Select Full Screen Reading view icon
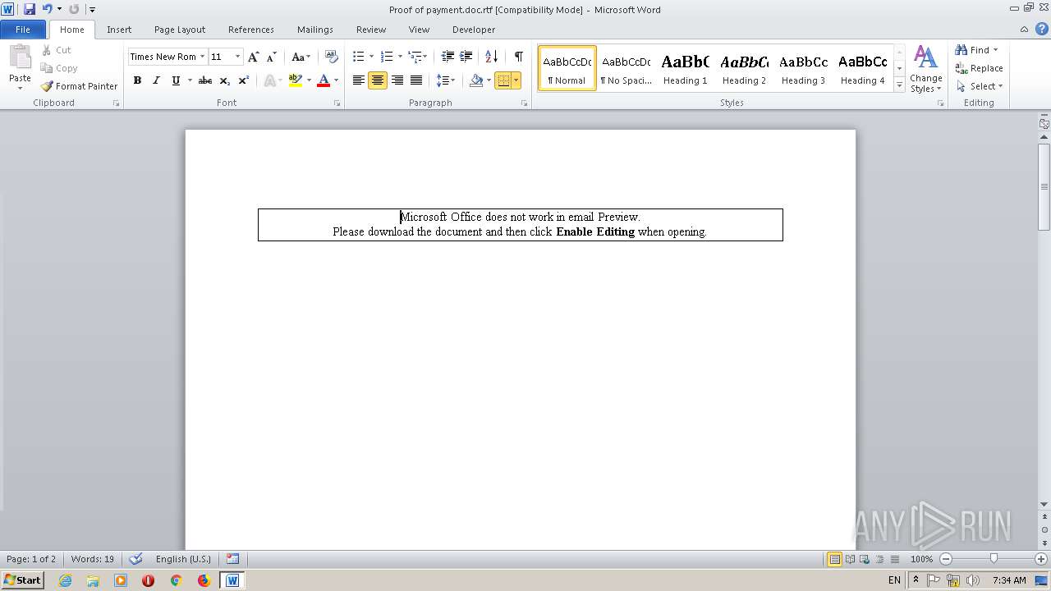 [x=849, y=559]
